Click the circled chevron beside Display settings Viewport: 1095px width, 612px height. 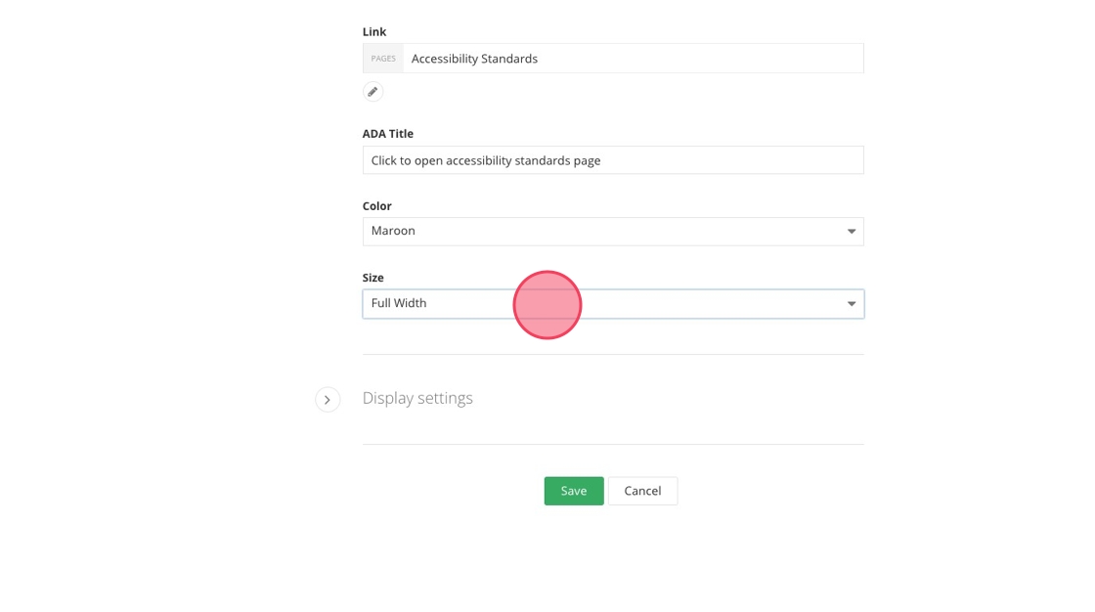click(x=328, y=400)
